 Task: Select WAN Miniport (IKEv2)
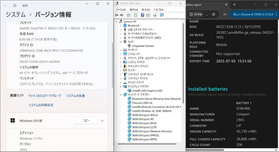coord(145,115)
